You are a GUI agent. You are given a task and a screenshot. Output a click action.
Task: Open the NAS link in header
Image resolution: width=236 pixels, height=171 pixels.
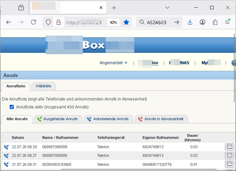(x=179, y=63)
